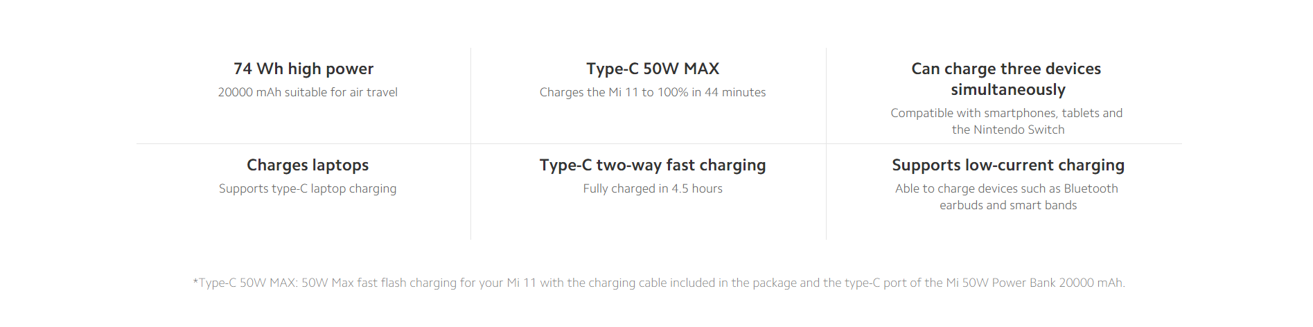This screenshot has width=1313, height=327.
Task: Click "Able to charge devices such as Bluetooth" line
Action: (1006, 188)
